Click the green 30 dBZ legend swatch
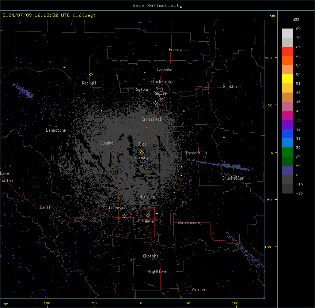 (287, 152)
